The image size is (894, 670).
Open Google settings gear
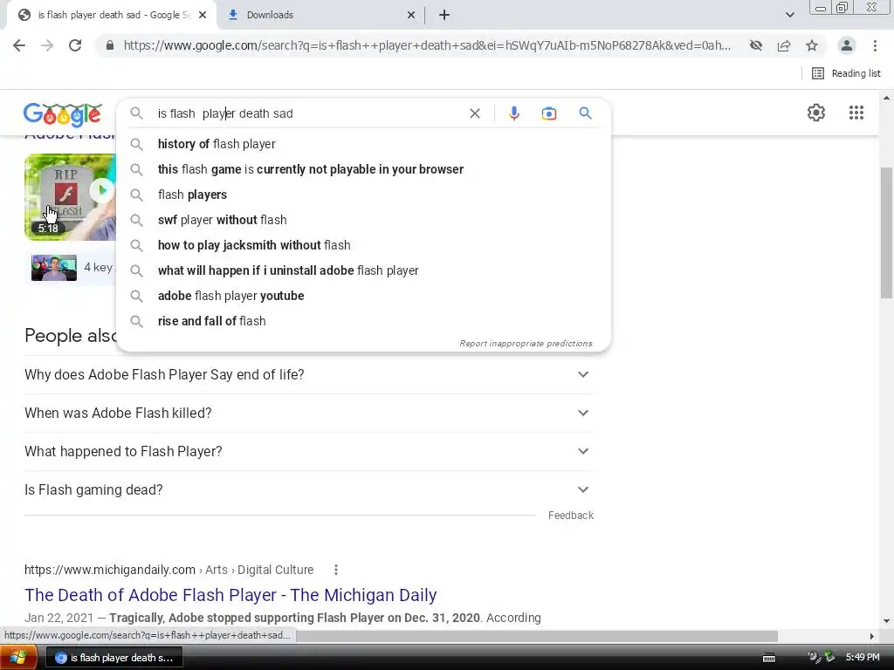pyautogui.click(x=816, y=113)
